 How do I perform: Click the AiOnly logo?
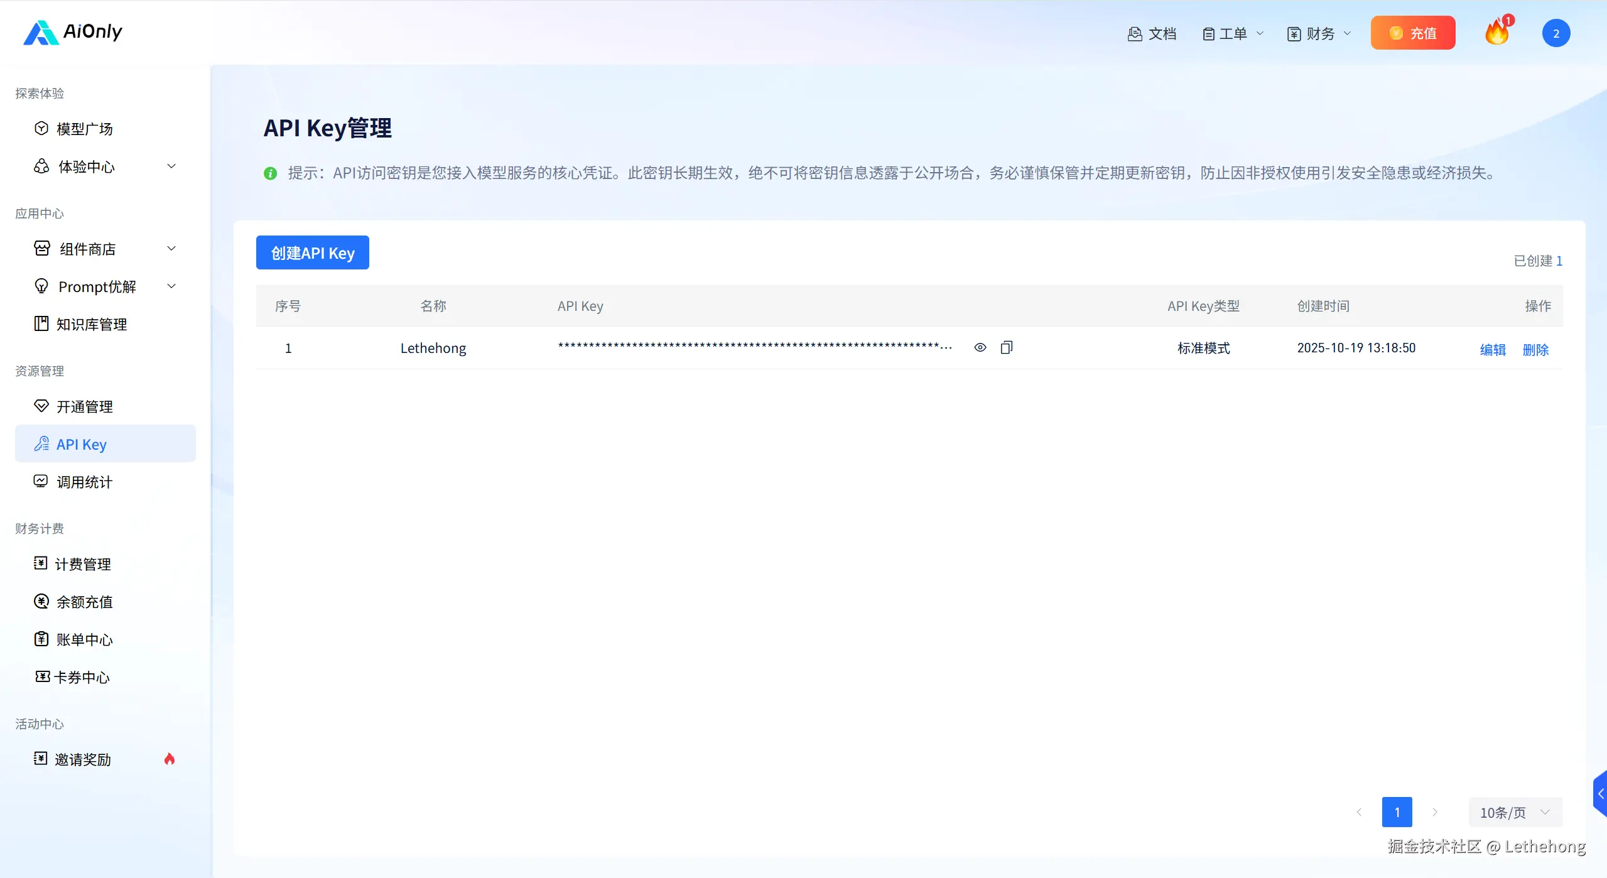point(73,32)
